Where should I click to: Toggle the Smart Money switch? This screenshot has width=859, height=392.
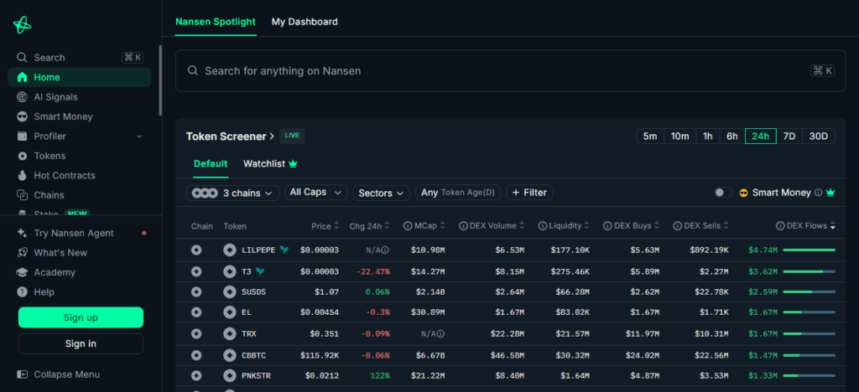(722, 193)
